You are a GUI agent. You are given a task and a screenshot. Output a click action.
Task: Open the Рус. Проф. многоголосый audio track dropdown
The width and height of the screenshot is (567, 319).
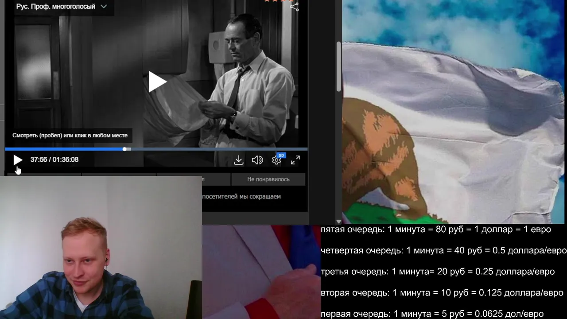click(62, 7)
